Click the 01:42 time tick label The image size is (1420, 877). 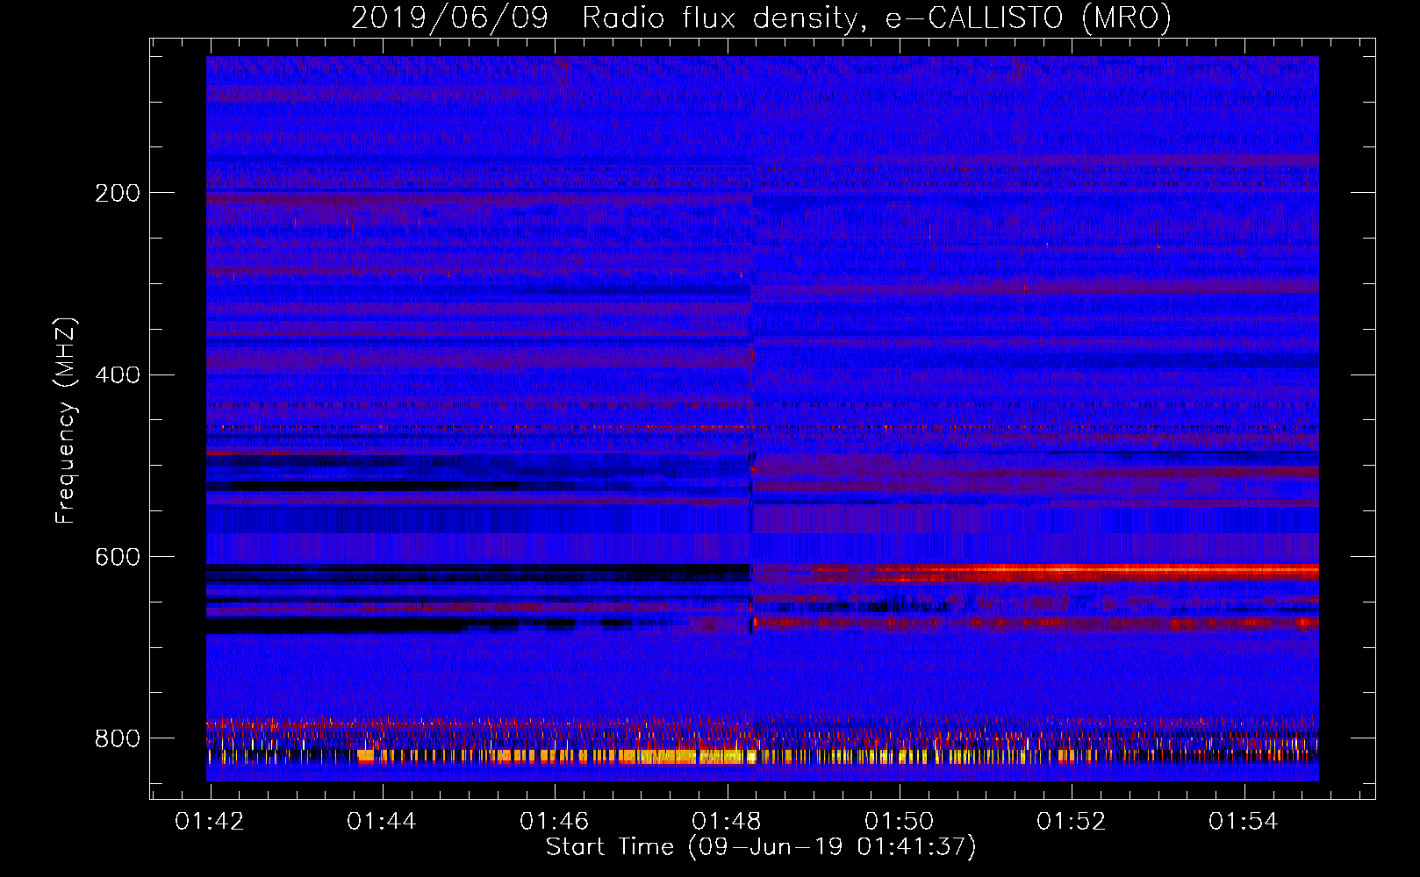point(210,822)
